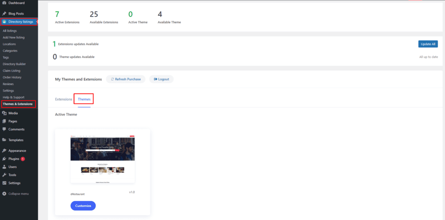445x220 pixels.
Task: Open Directory Builder in the submenu
Action: click(14, 64)
